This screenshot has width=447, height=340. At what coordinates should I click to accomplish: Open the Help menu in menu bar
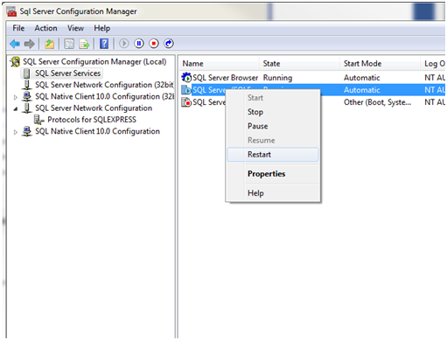[101, 28]
